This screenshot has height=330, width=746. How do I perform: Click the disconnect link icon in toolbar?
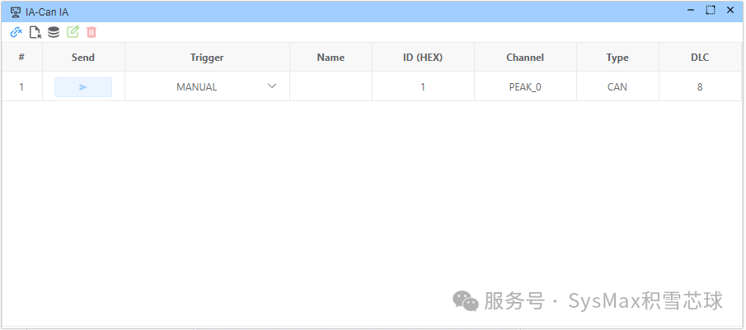[16, 32]
